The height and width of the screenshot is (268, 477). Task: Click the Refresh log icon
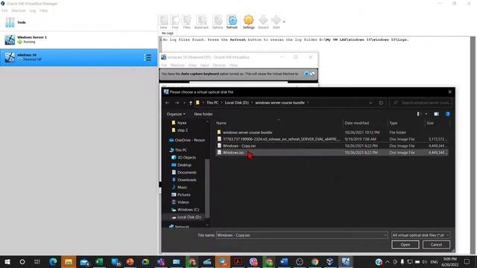(232, 22)
